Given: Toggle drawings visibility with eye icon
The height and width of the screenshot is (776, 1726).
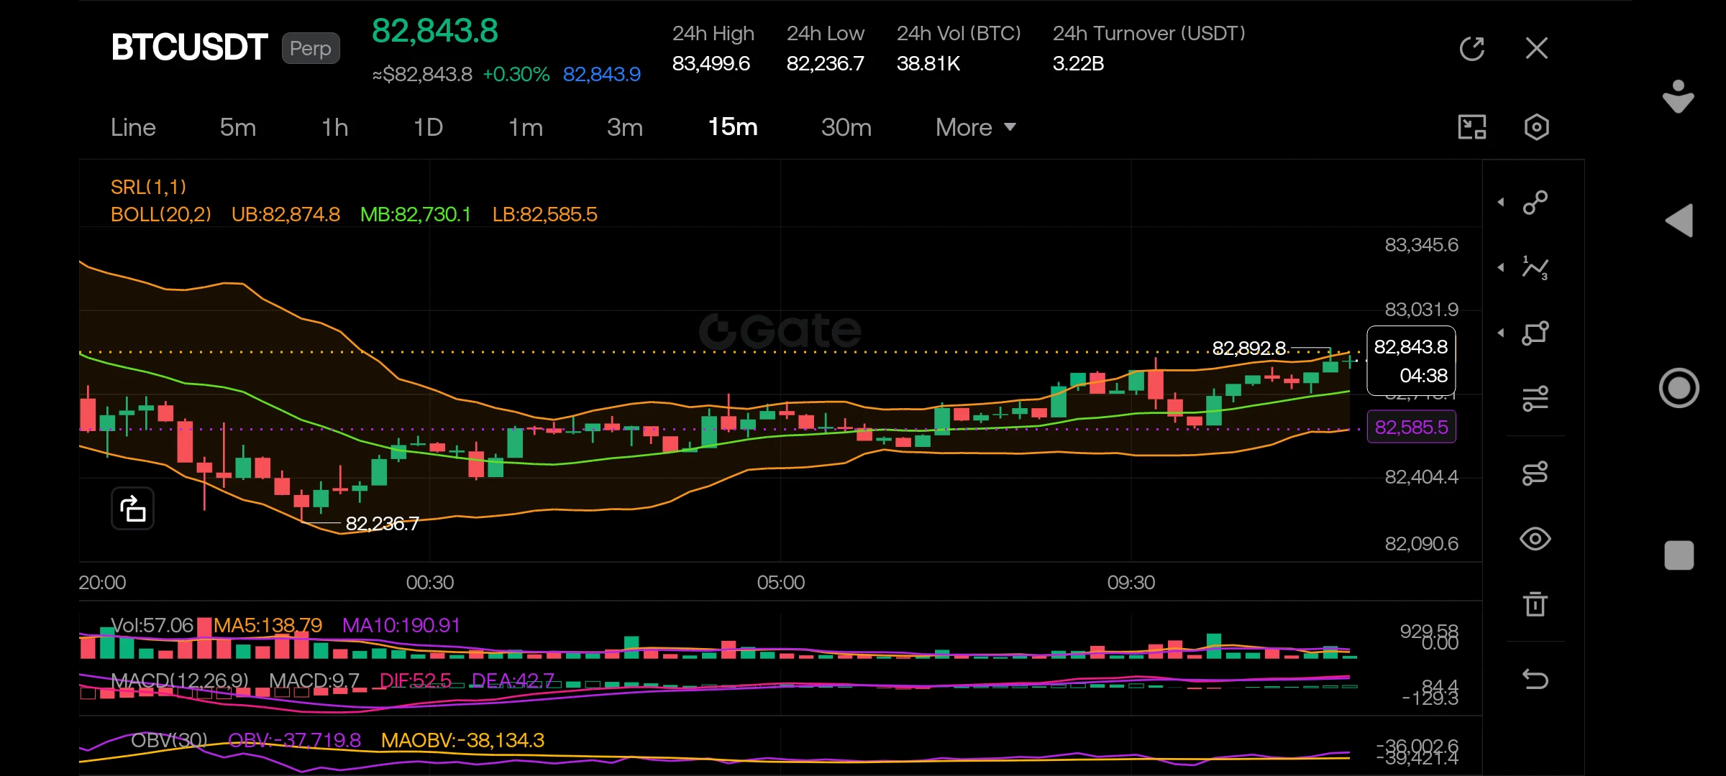Looking at the screenshot, I should (1535, 539).
